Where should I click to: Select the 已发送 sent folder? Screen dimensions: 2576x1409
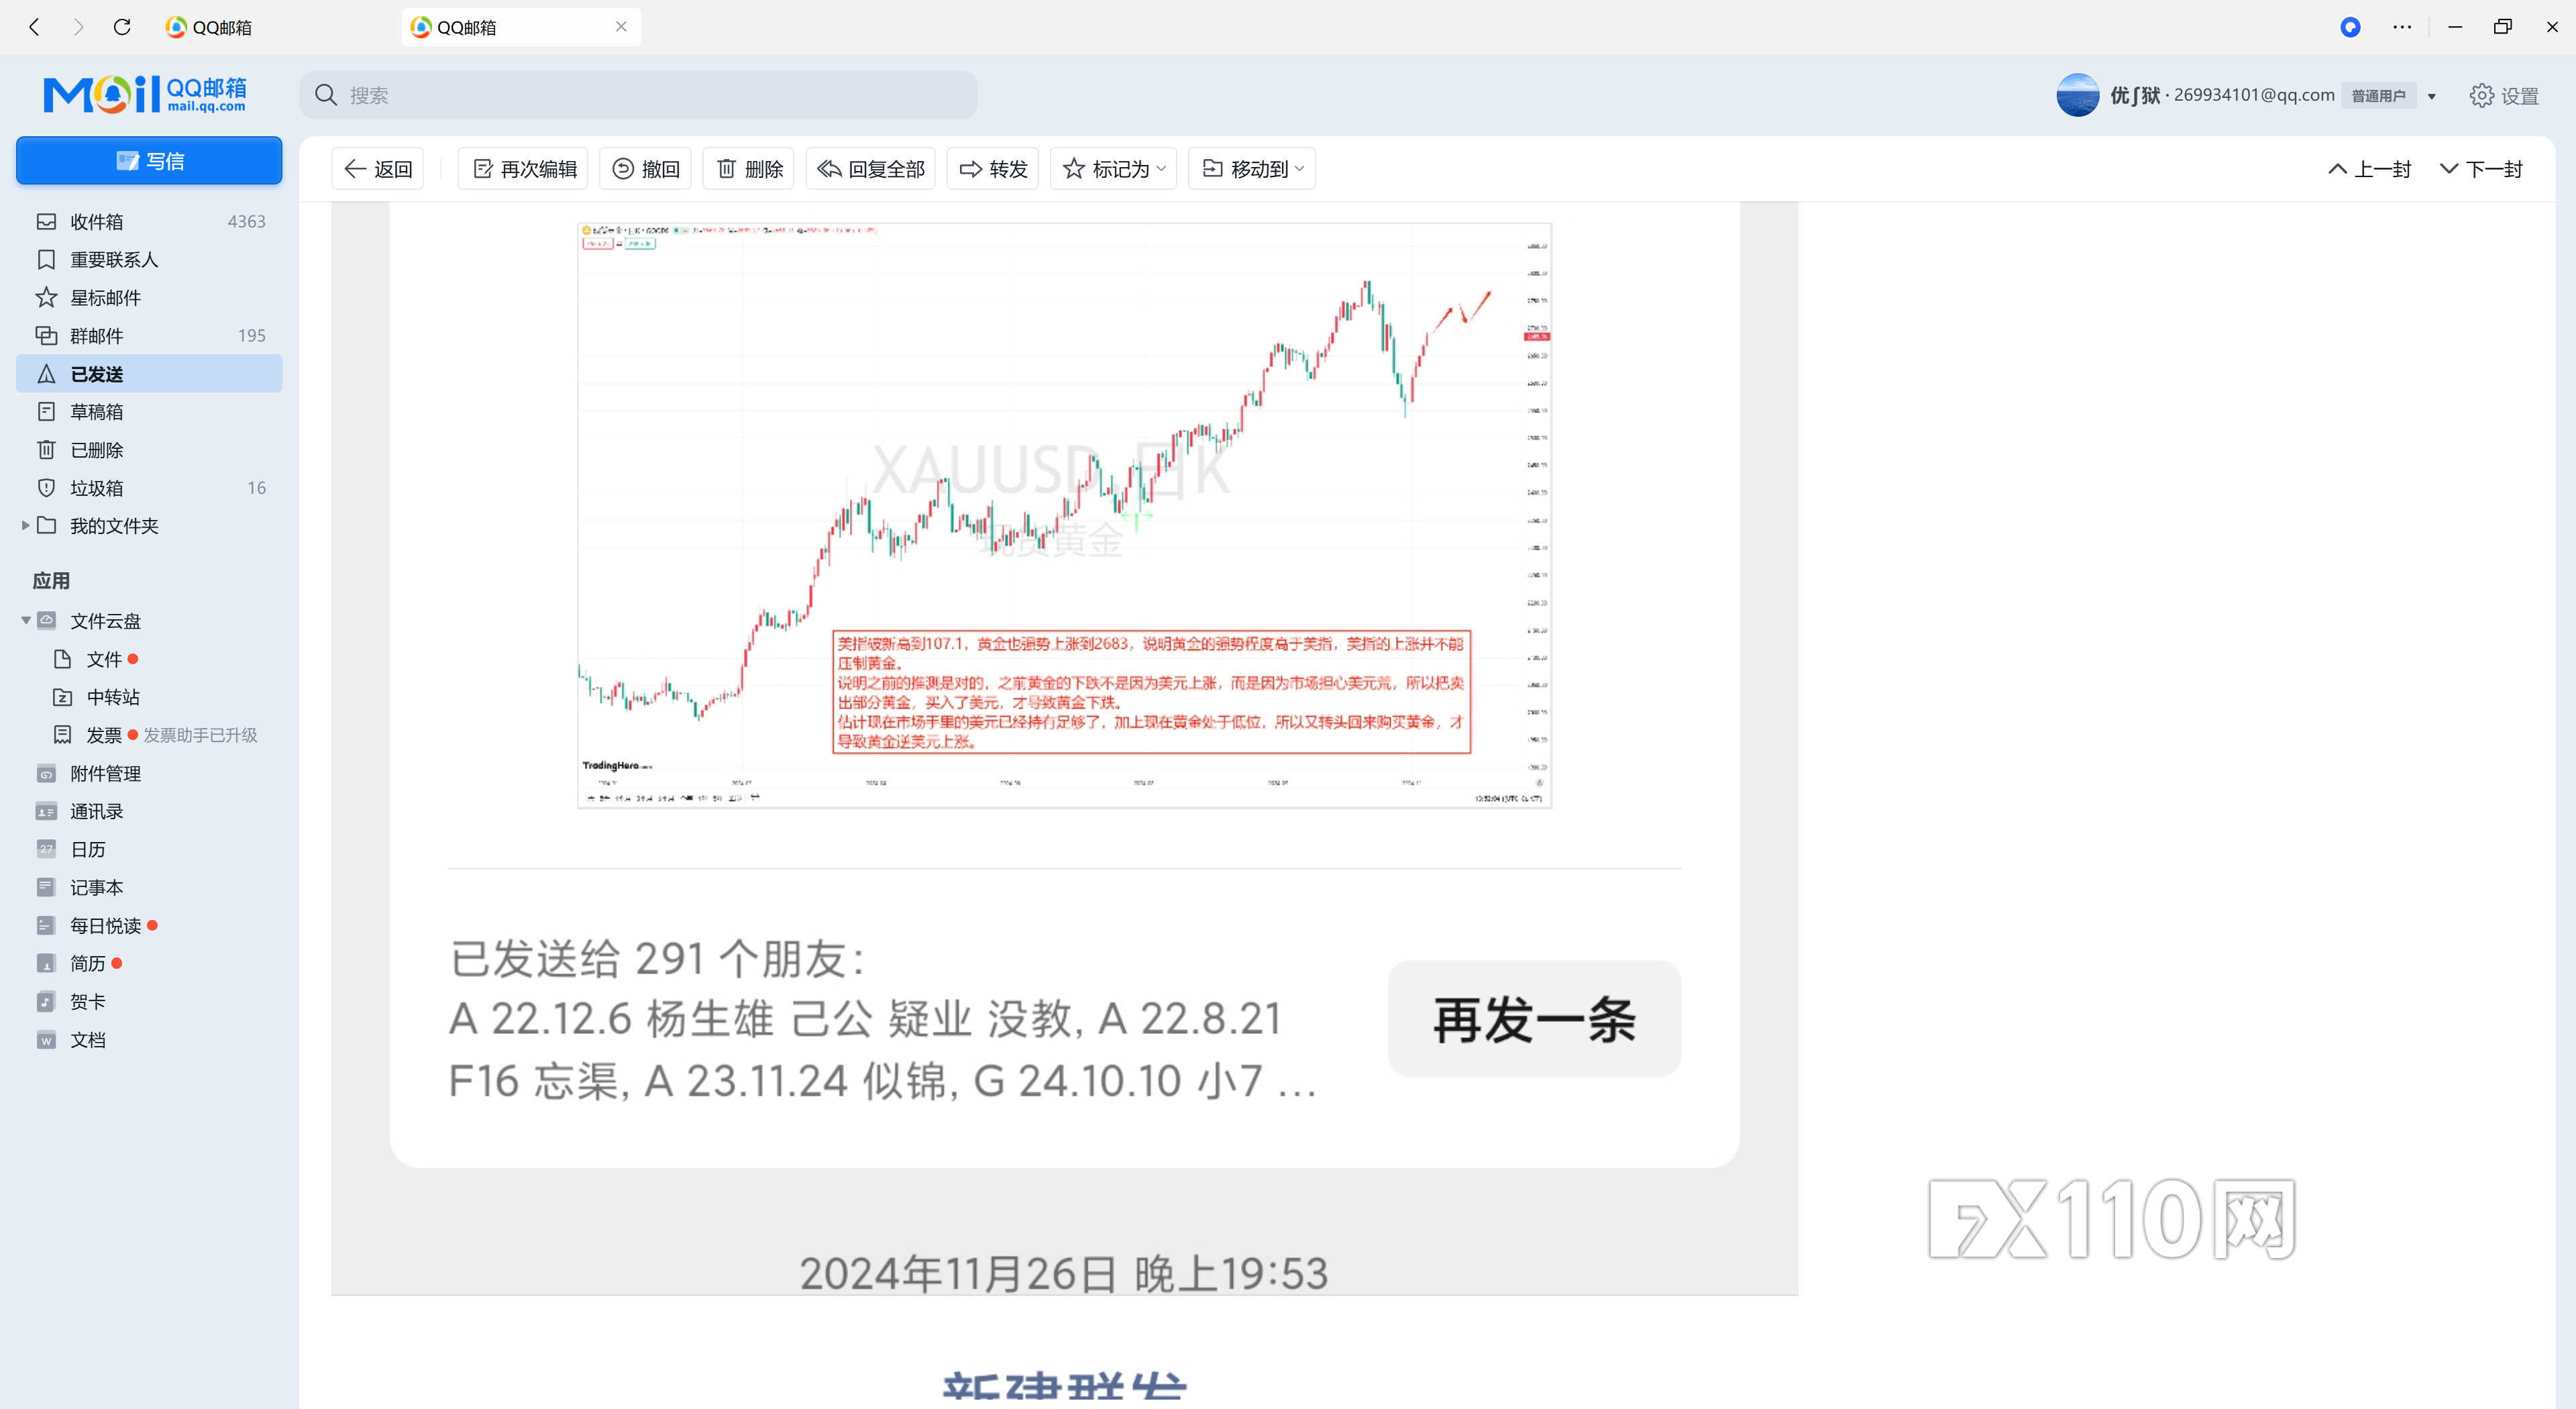[149, 373]
